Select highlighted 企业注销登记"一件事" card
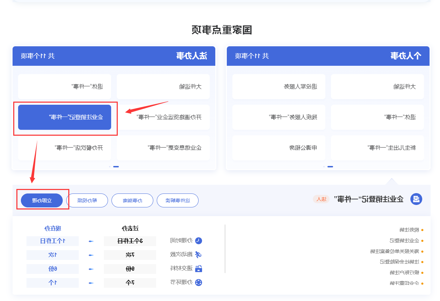 pyautogui.click(x=64, y=117)
